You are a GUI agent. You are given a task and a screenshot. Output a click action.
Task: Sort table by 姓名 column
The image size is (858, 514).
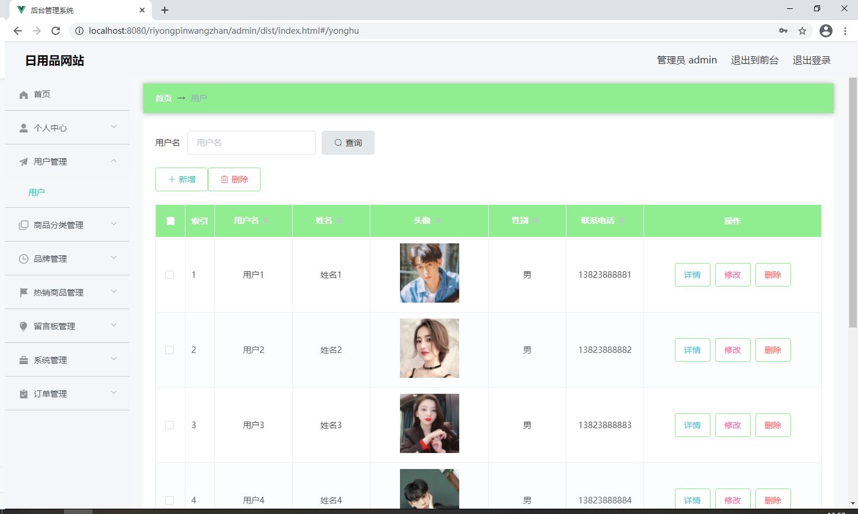340,220
